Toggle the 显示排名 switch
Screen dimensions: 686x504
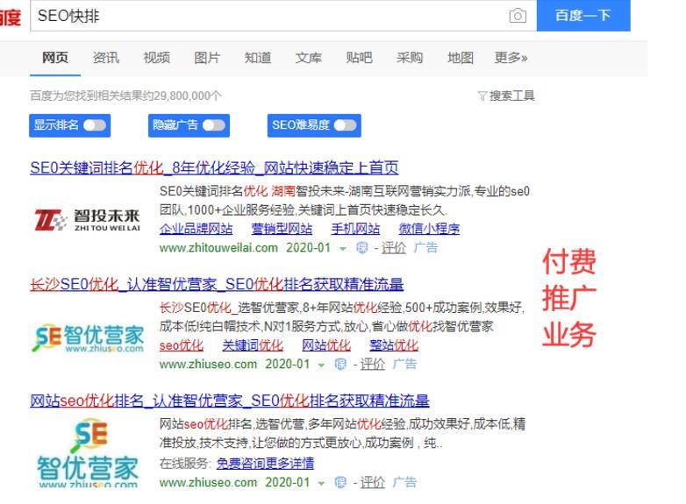95,124
